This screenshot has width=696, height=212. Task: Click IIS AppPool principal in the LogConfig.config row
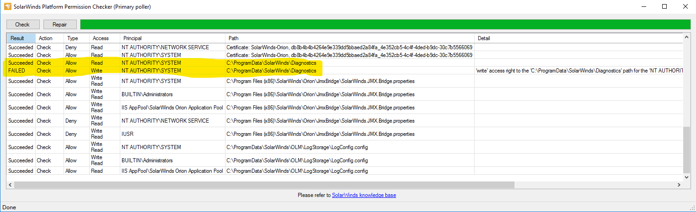coord(172,171)
